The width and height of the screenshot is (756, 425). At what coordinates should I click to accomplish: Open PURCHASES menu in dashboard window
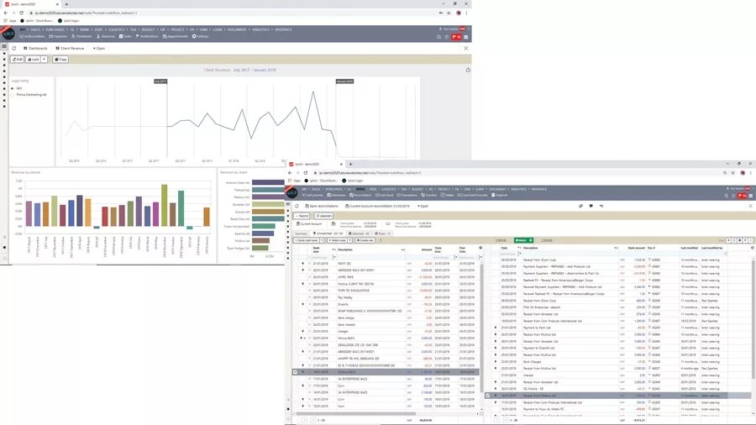point(56,29)
